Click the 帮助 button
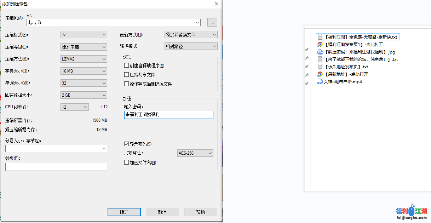The width and height of the screenshot is (431, 223). point(200,212)
